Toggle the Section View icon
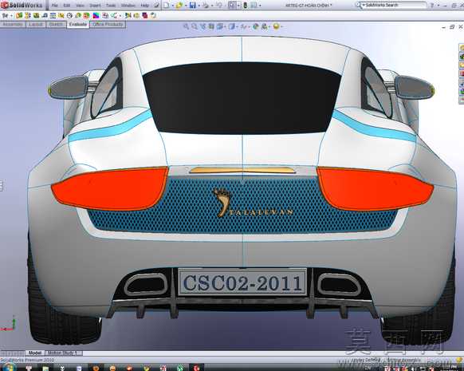464x371 pixels. [x=211, y=26]
